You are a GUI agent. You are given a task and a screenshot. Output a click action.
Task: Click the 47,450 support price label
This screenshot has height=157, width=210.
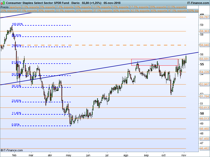(x=204, y=139)
